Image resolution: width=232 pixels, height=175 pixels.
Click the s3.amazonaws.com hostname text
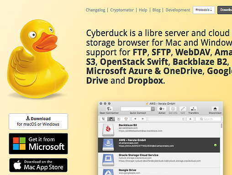pos(129,143)
